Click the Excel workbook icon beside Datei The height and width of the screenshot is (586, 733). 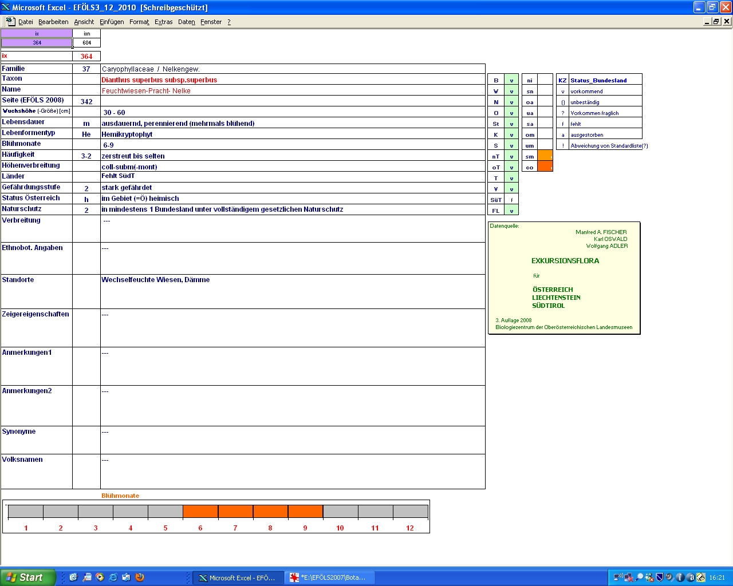click(x=10, y=21)
